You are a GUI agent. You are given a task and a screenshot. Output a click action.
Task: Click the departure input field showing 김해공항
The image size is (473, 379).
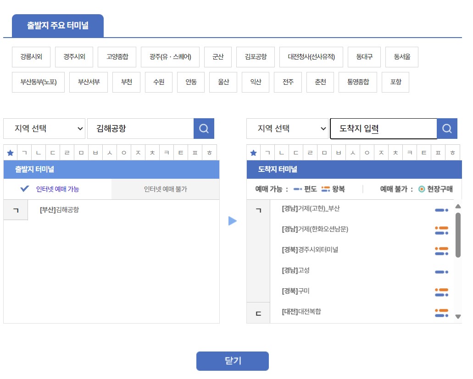[140, 129]
